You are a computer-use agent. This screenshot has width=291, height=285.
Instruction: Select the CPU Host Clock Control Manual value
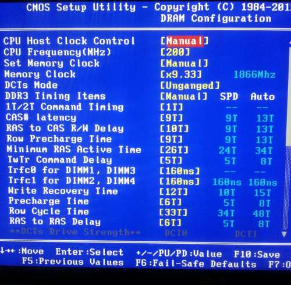tap(184, 41)
